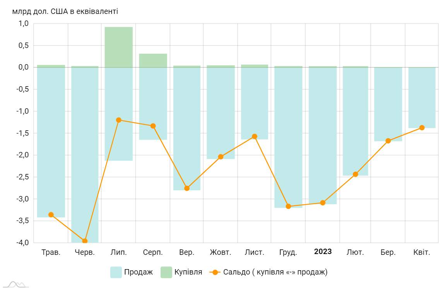This screenshot has height=290, width=448.
Task: Click the x-axis label Трав.
Action: pos(51,252)
